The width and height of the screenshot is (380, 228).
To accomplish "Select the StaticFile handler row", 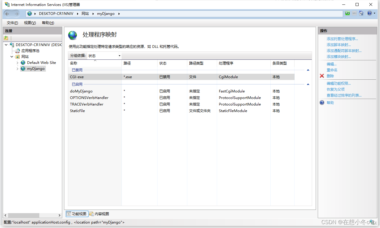I will click(x=181, y=111).
